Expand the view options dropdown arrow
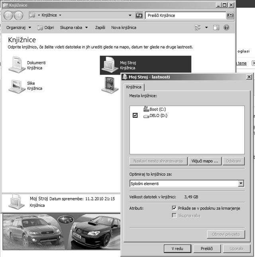 [x=206, y=28]
